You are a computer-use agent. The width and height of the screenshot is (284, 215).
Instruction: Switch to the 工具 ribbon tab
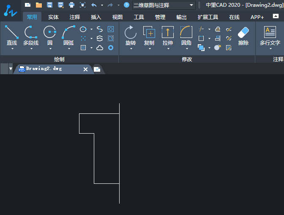[139, 17]
